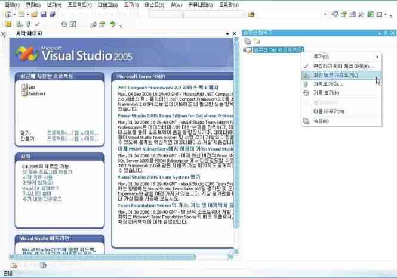Screen dimensions: 397x278
Task: Open the auto-hidden toolbox tab at left edge
Action: tap(3, 34)
